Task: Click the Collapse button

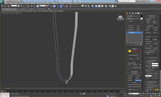Action: (x=155, y=28)
